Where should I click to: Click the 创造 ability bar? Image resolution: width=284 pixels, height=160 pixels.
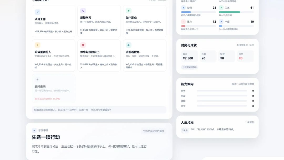pos(222,96)
